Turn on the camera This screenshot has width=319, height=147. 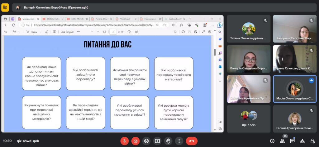[135, 141]
